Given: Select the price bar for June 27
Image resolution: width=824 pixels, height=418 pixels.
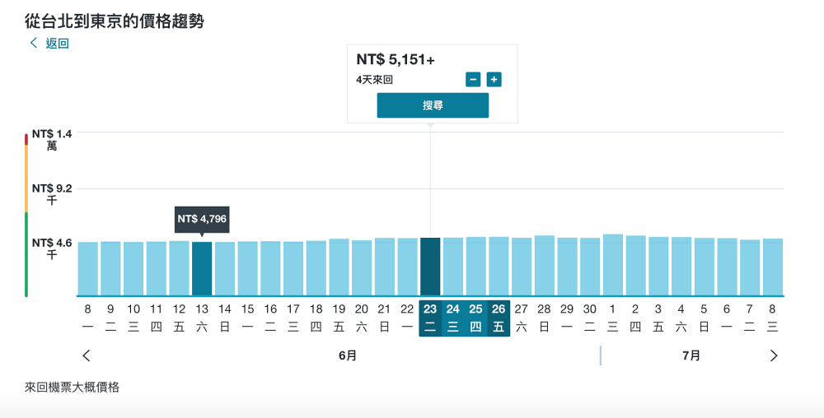Looking at the screenshot, I should tap(522, 267).
